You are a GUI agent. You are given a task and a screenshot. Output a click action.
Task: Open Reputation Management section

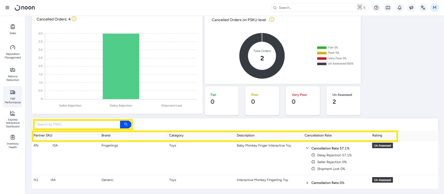pos(13,52)
